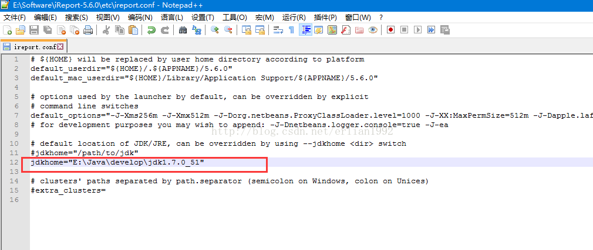Toggle the indent guide display

point(305,30)
